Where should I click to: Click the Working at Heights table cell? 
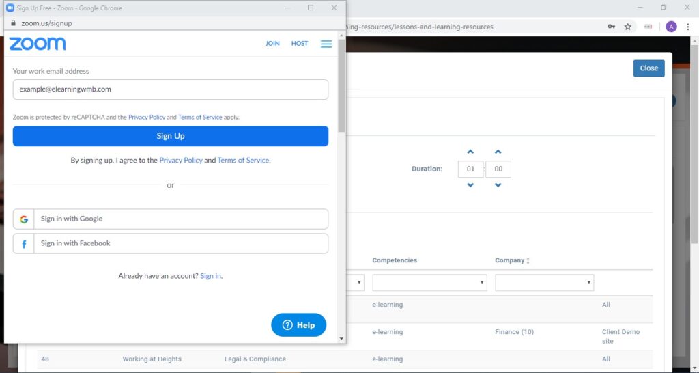pyautogui.click(x=152, y=359)
